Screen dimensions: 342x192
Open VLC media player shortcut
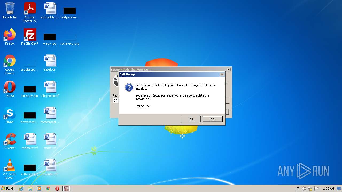(x=10, y=169)
